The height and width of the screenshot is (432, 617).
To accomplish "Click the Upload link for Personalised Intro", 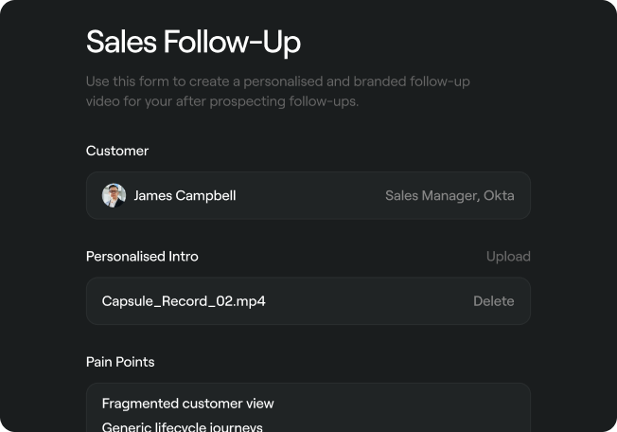I will 508,257.
